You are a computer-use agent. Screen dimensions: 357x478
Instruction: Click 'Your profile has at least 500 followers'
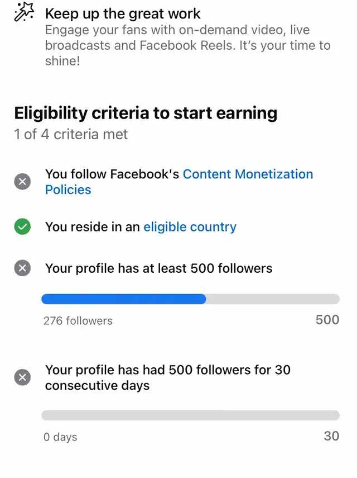(159, 268)
